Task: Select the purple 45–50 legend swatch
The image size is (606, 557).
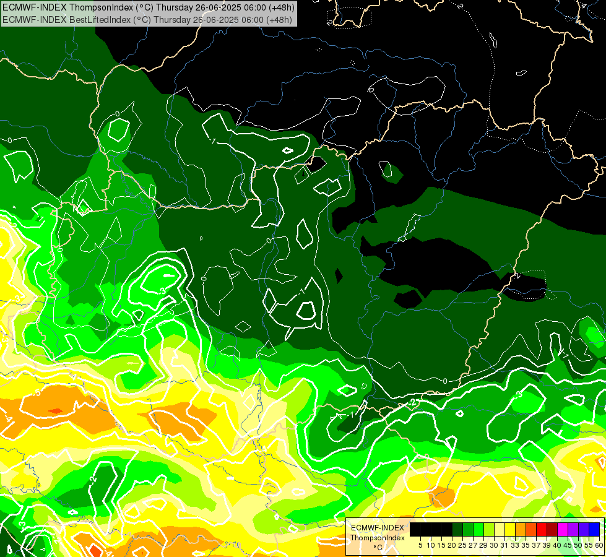Action: [x=573, y=529]
